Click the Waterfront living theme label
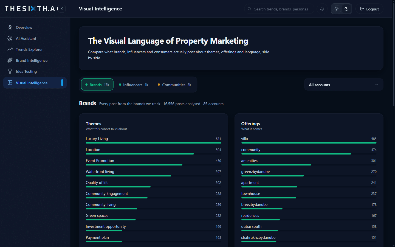 (100, 172)
